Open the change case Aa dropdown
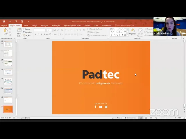This screenshot has height=139, width=186. click(55, 34)
